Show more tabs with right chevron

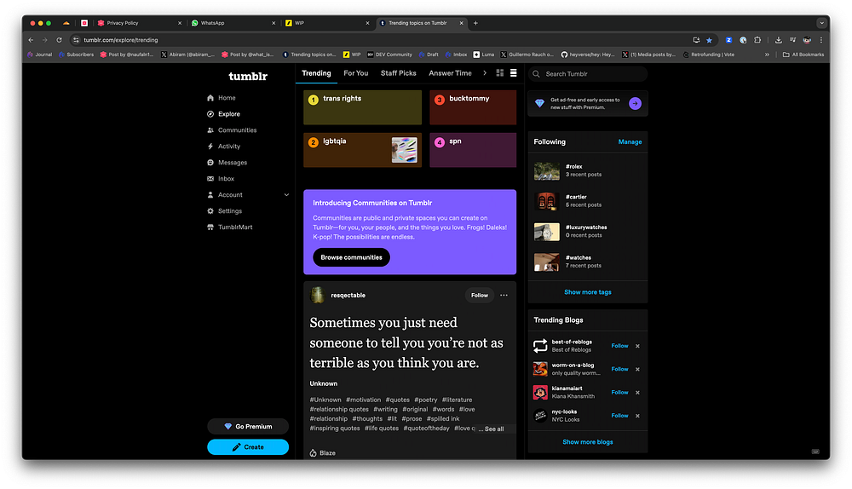pos(485,73)
